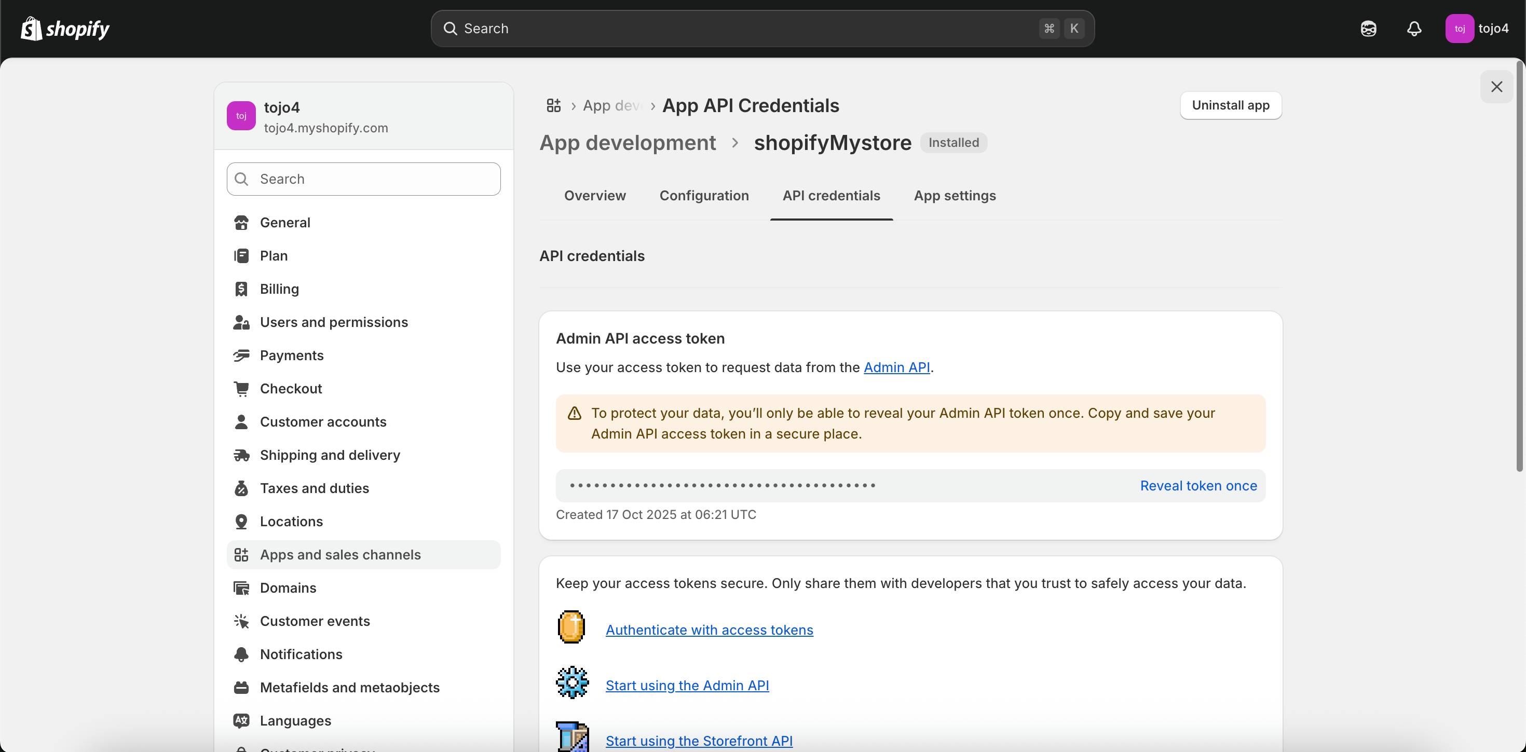The height and width of the screenshot is (752, 1526).
Task: Open Metafields and metaobjects settings
Action: (349, 687)
